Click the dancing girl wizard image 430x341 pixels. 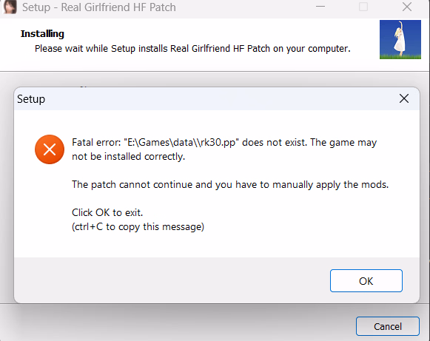[400, 39]
